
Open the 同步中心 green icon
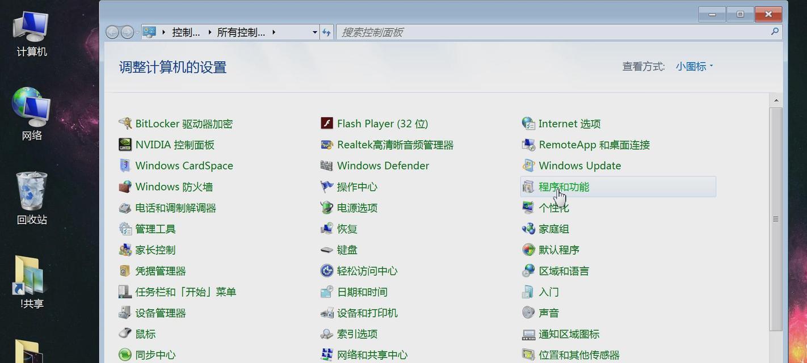[125, 354]
